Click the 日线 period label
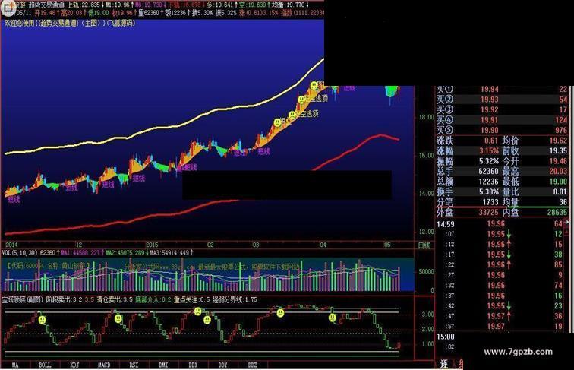This screenshot has width=574, height=370. (424, 245)
